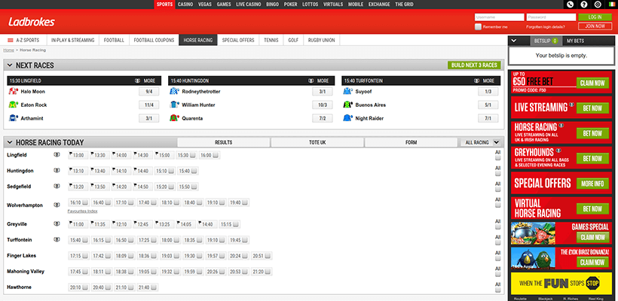618x301 pixels.
Task: Click Suyoof jockey silks icon
Action: (347, 92)
